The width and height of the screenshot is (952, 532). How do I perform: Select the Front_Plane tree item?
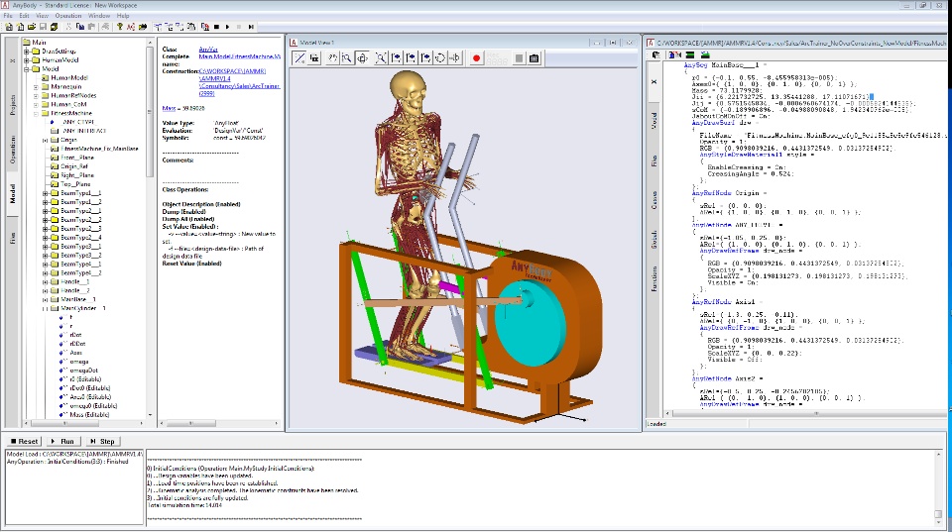(77, 158)
